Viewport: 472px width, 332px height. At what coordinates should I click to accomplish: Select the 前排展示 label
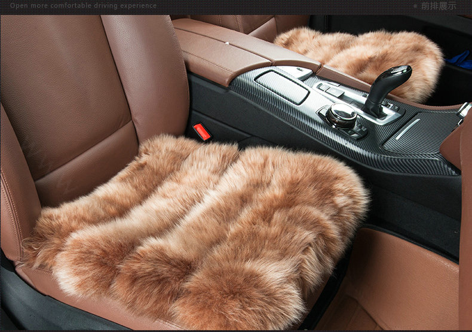[438, 6]
